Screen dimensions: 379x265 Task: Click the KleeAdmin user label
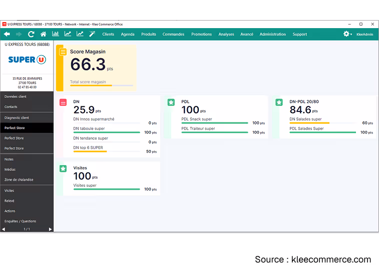coord(365,35)
